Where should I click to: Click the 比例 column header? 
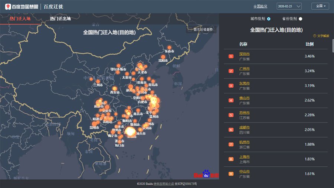tap(310, 44)
